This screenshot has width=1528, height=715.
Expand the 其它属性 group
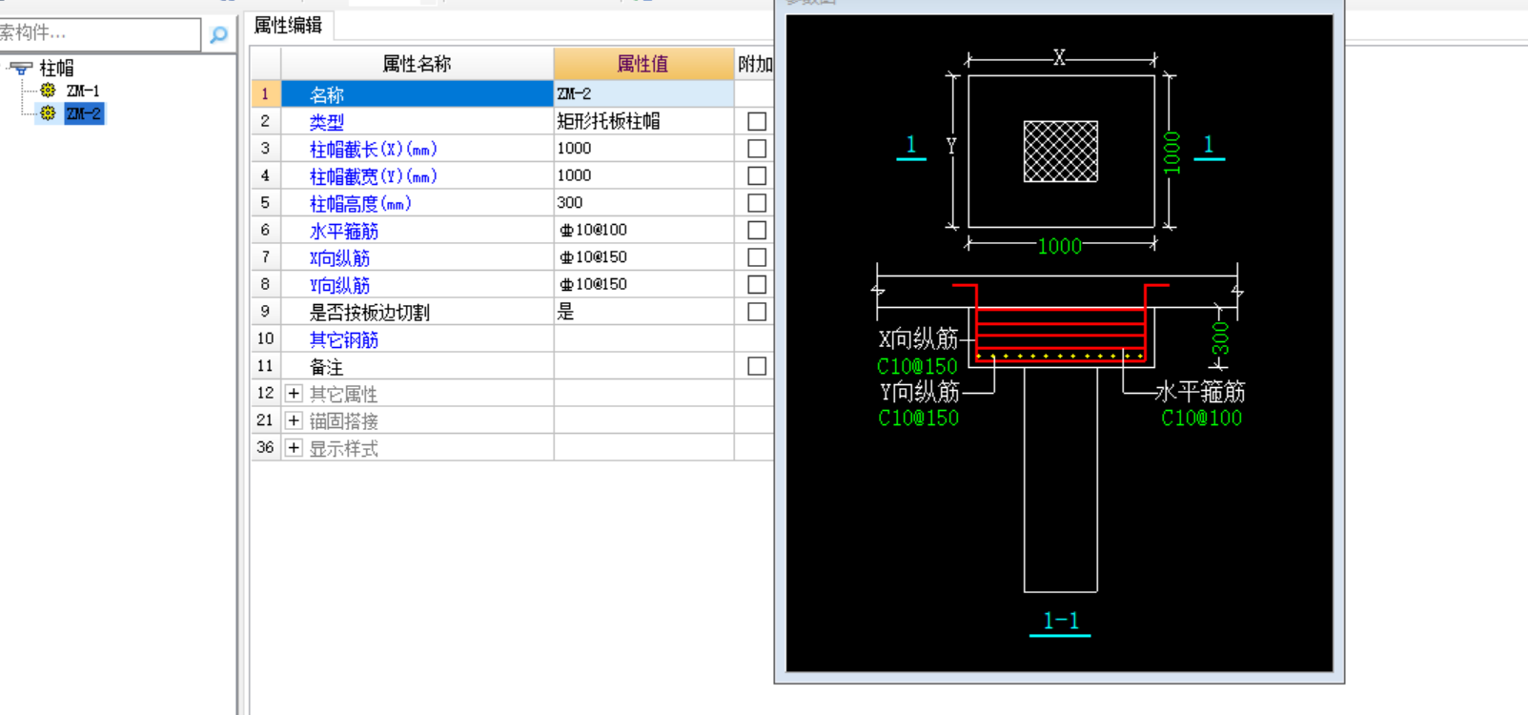click(x=294, y=394)
